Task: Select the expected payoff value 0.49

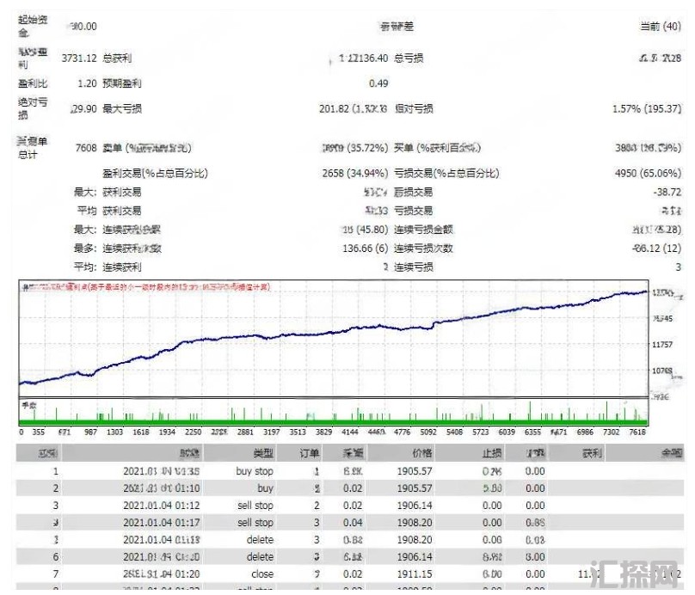Action: [x=378, y=83]
